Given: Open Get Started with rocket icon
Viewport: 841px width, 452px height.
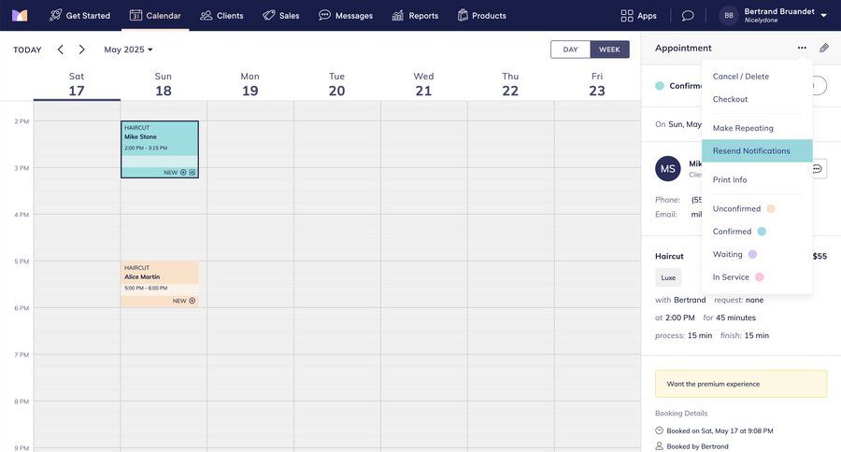Looking at the screenshot, I should [79, 16].
